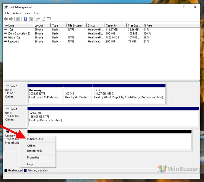The image size is (204, 182).
Task: Select the Recovery volume name in the list
Action: (x=13, y=41)
